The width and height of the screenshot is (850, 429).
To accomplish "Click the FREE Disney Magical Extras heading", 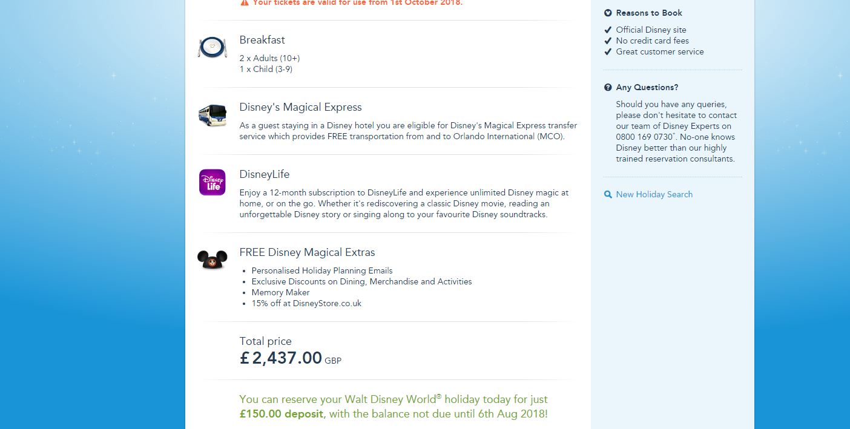I will [307, 252].
